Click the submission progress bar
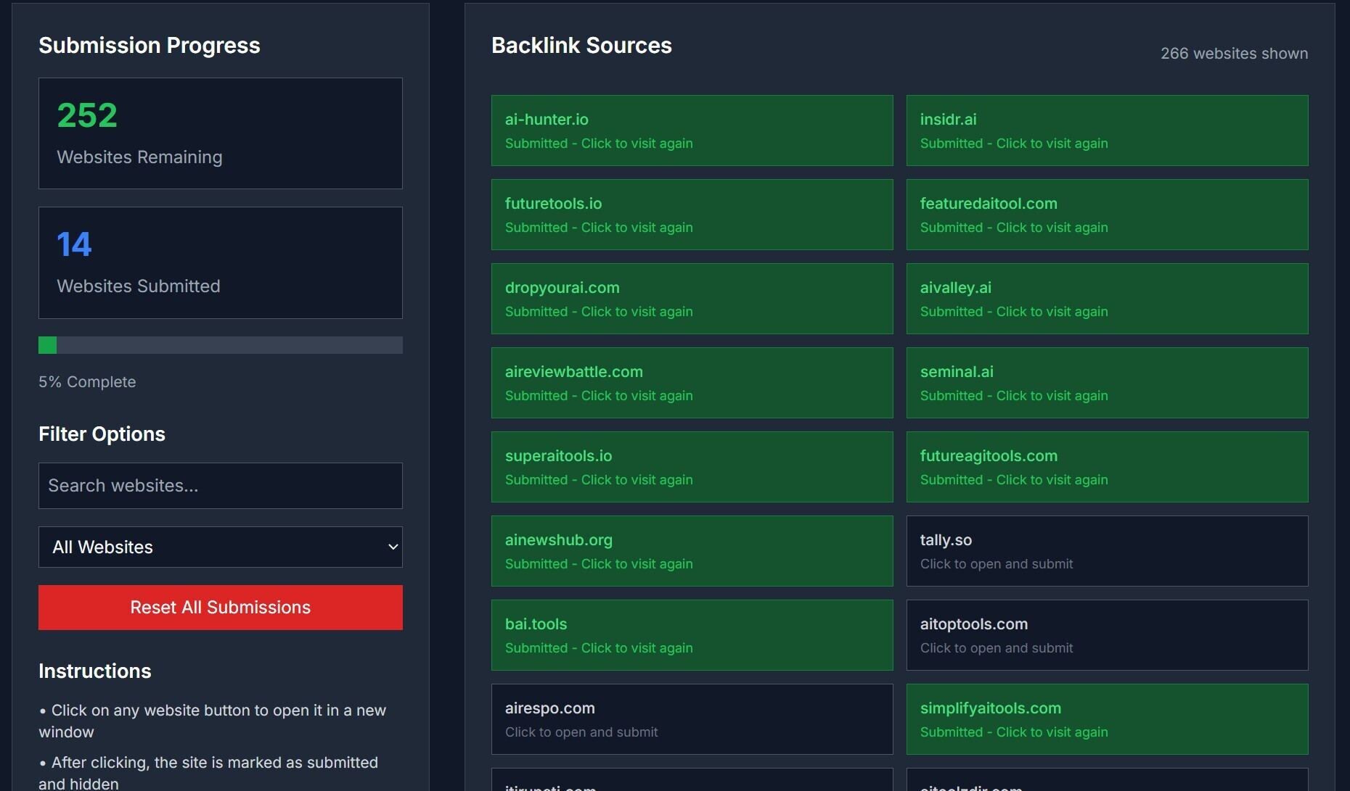1350x791 pixels. click(220, 345)
